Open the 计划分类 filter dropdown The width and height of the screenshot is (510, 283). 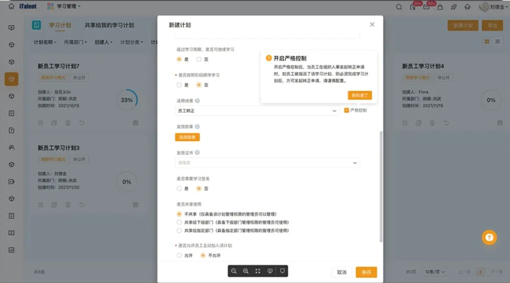[131, 42]
